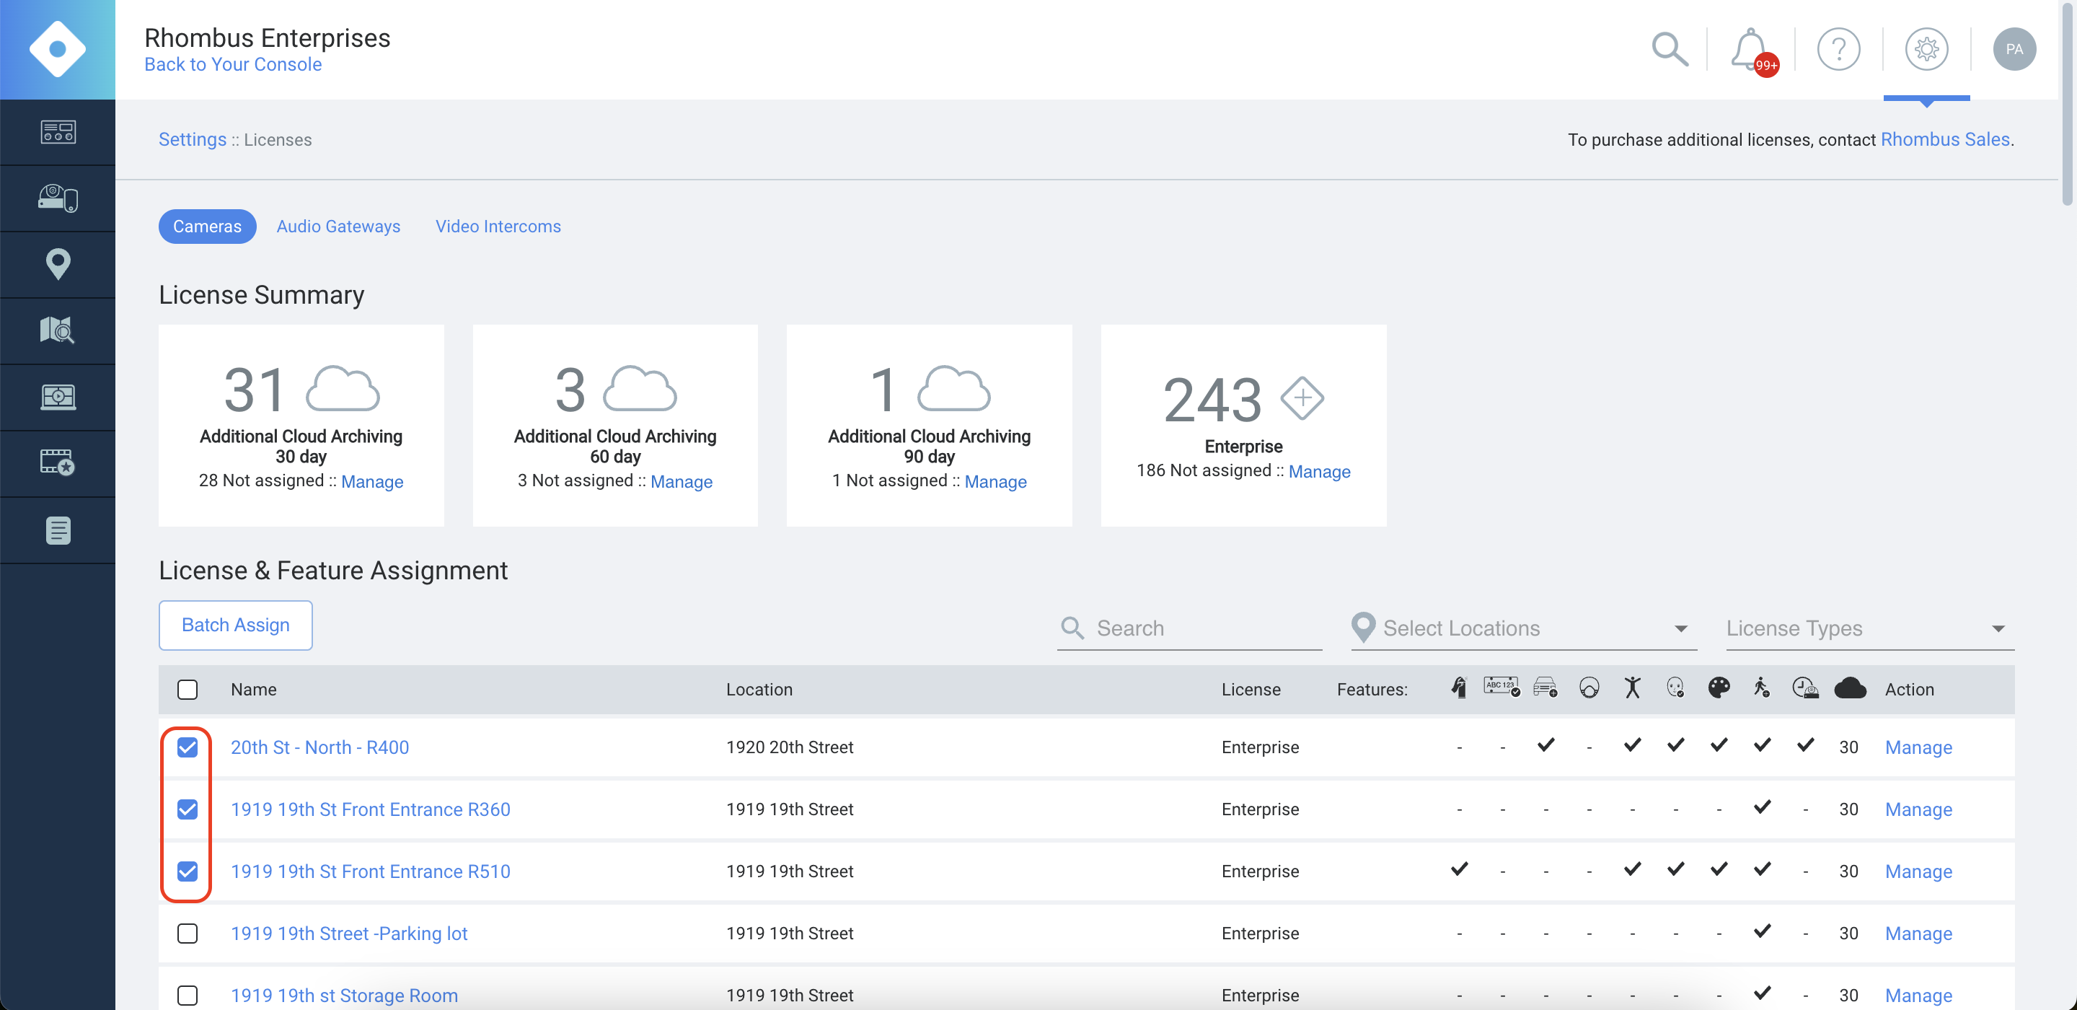The width and height of the screenshot is (2077, 1010).
Task: Click the face mask detection feature icon
Action: click(1589, 688)
